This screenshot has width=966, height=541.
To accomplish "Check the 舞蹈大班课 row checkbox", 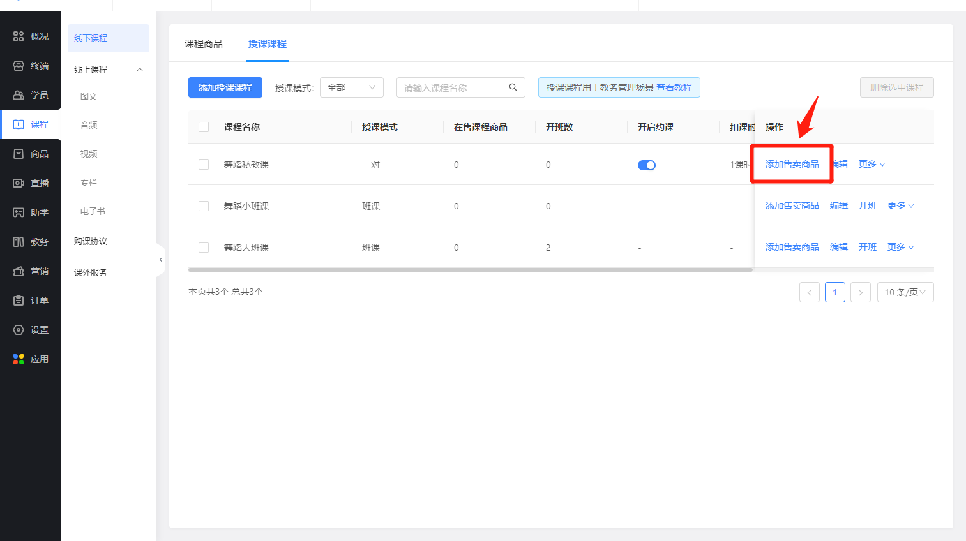I will pos(204,248).
